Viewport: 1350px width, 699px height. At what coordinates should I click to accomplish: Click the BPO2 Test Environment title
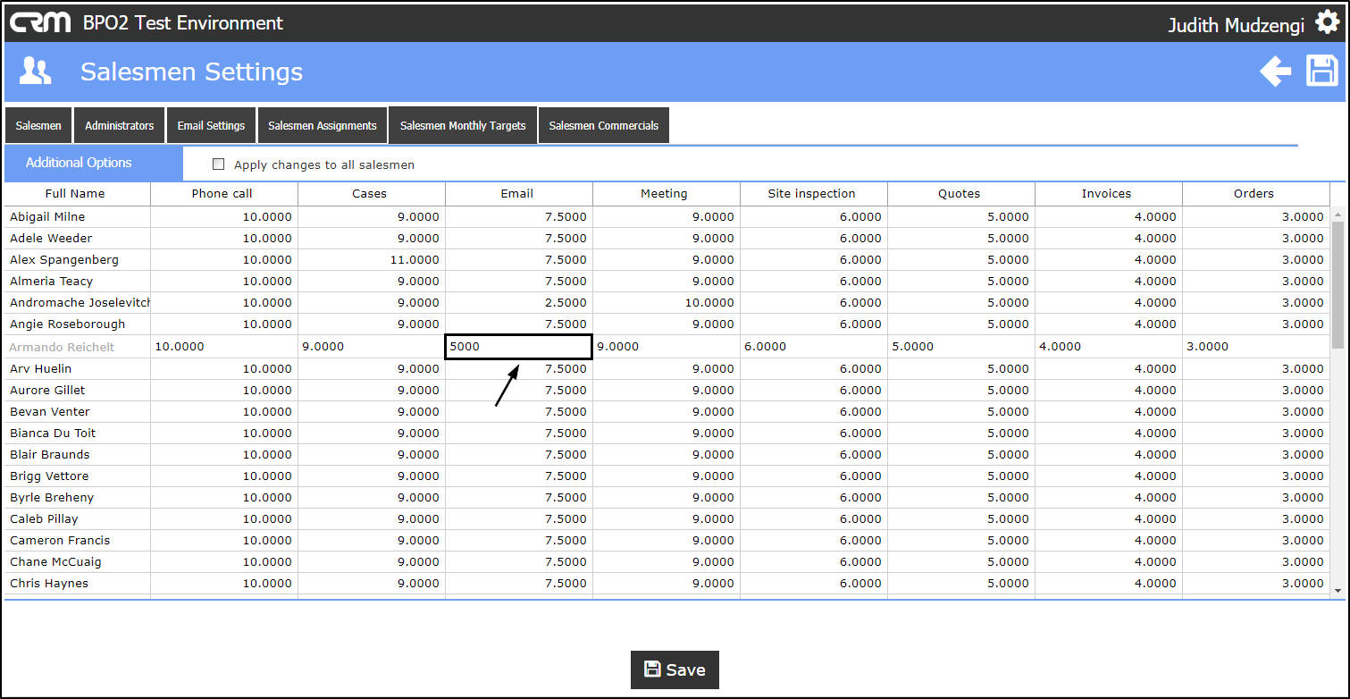tap(183, 23)
